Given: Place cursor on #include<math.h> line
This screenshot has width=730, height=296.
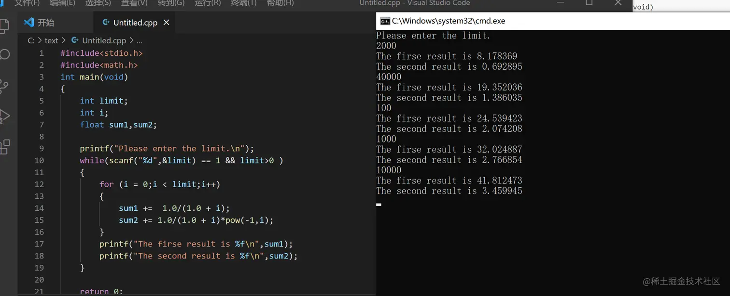Looking at the screenshot, I should [x=99, y=65].
